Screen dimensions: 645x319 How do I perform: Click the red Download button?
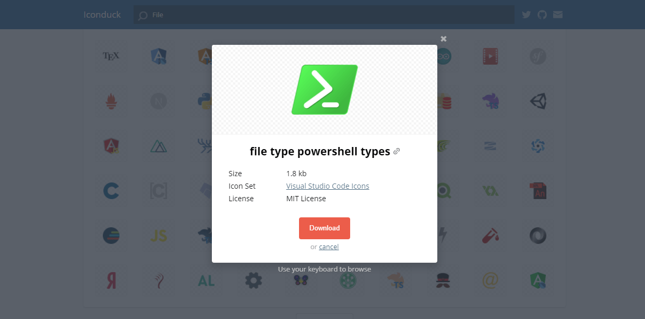point(324,228)
